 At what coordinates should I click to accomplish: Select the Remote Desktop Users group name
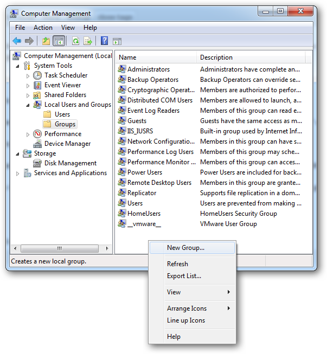159,182
